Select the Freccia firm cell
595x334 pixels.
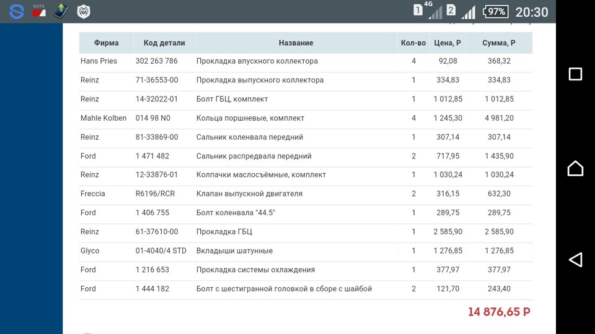[x=92, y=194]
